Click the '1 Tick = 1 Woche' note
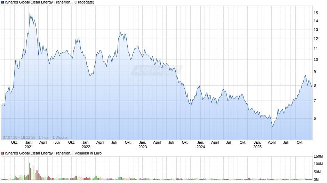The height and width of the screenshot is (183, 327). click(x=53, y=137)
